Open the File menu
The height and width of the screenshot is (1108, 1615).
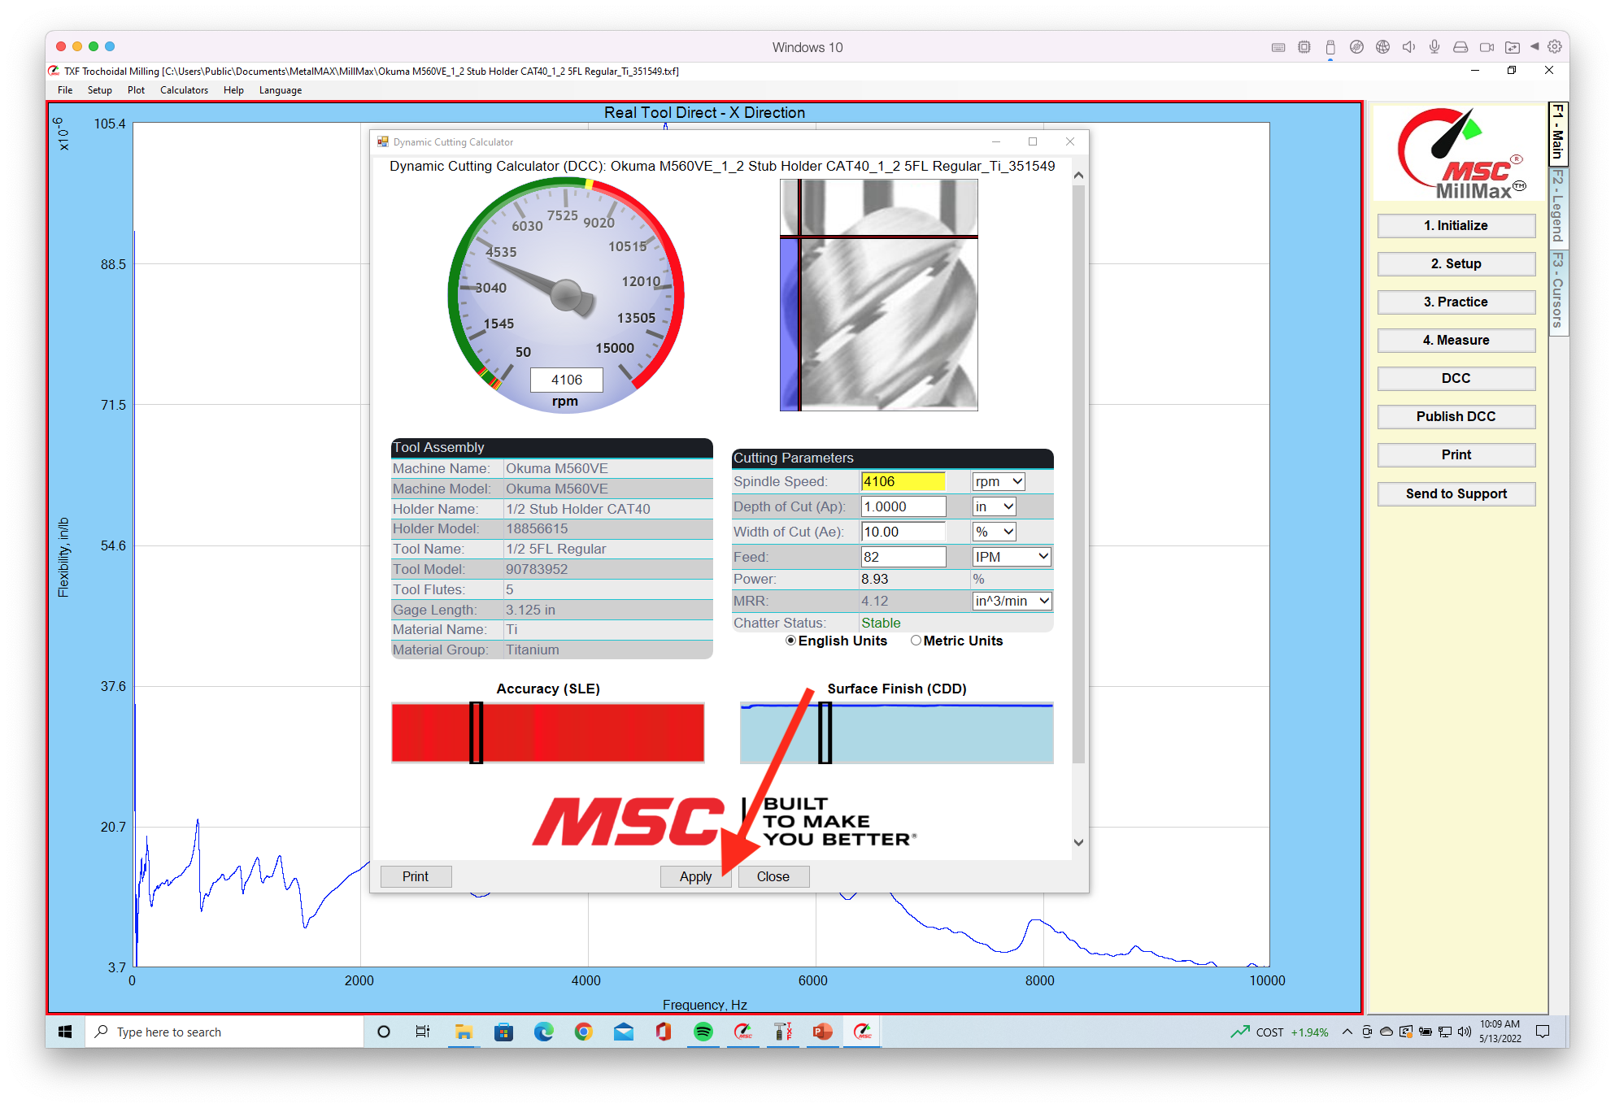[x=65, y=90]
